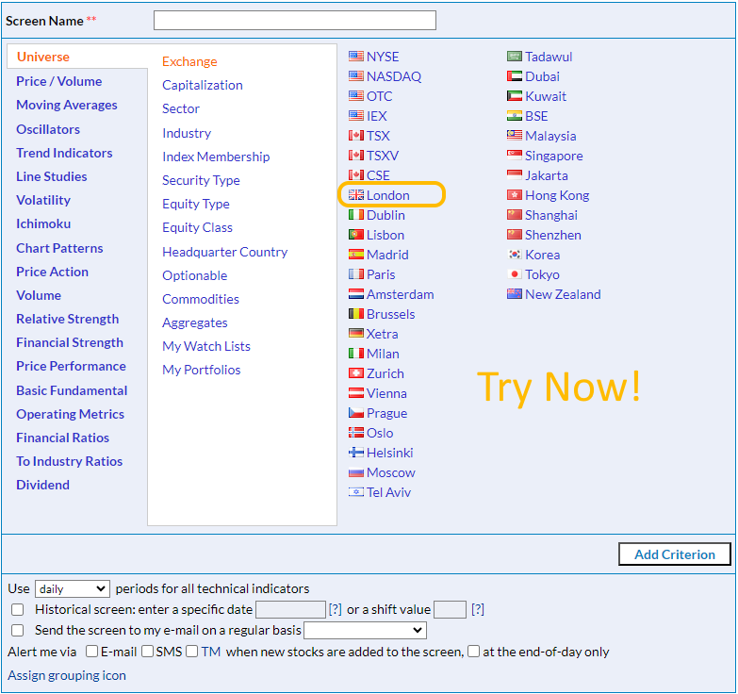Click the Tadawul Saudi flag icon
The height and width of the screenshot is (694, 738).
click(515, 57)
